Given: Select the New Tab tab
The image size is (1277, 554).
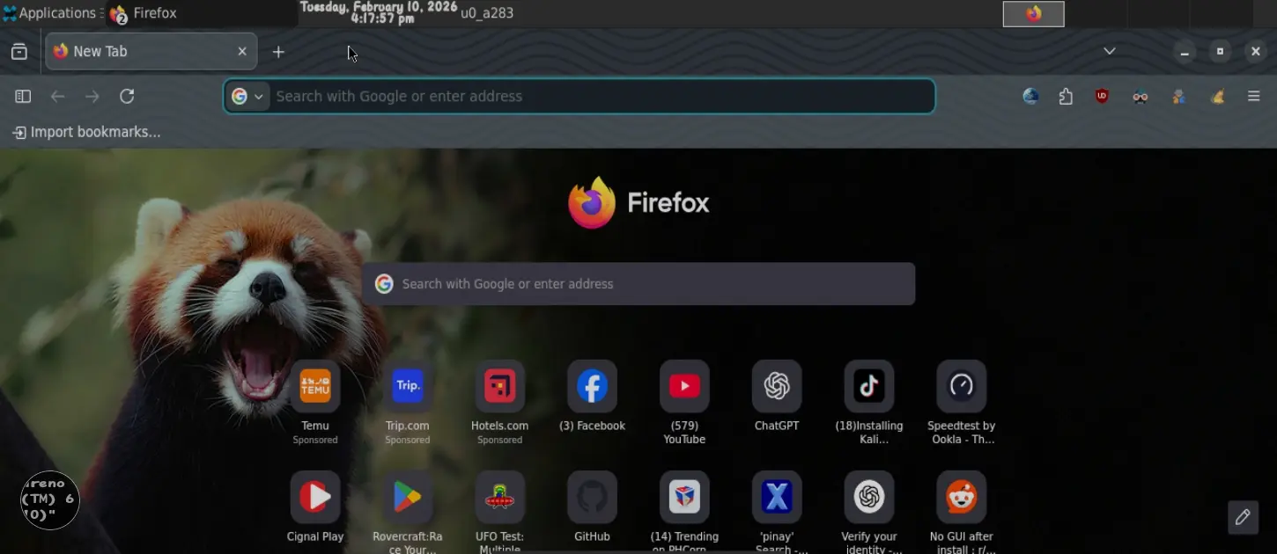Looking at the screenshot, I should [x=151, y=52].
